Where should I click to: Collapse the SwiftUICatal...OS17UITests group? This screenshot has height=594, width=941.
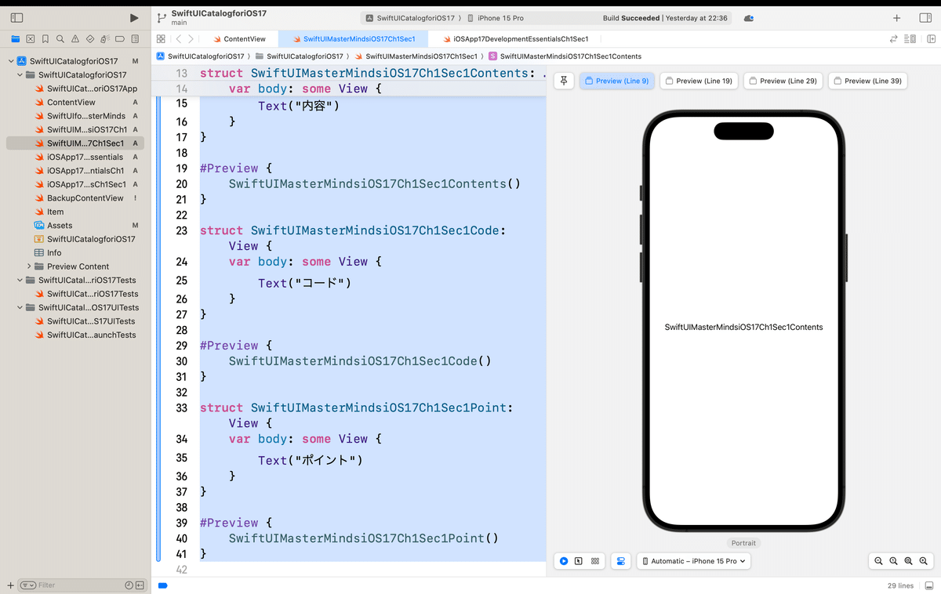pyautogui.click(x=20, y=307)
